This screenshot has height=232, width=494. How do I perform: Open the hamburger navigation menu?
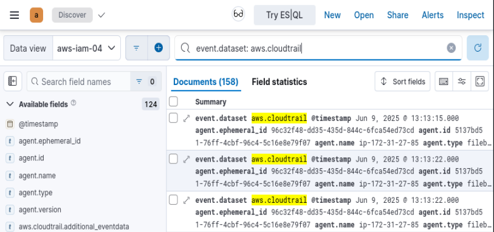tap(14, 15)
